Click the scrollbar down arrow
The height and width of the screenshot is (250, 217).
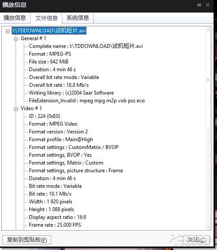coord(208,227)
